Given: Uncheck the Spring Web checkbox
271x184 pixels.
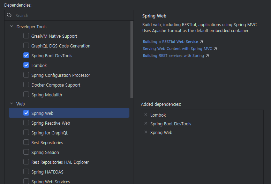Looking at the screenshot, I should coord(26,113).
